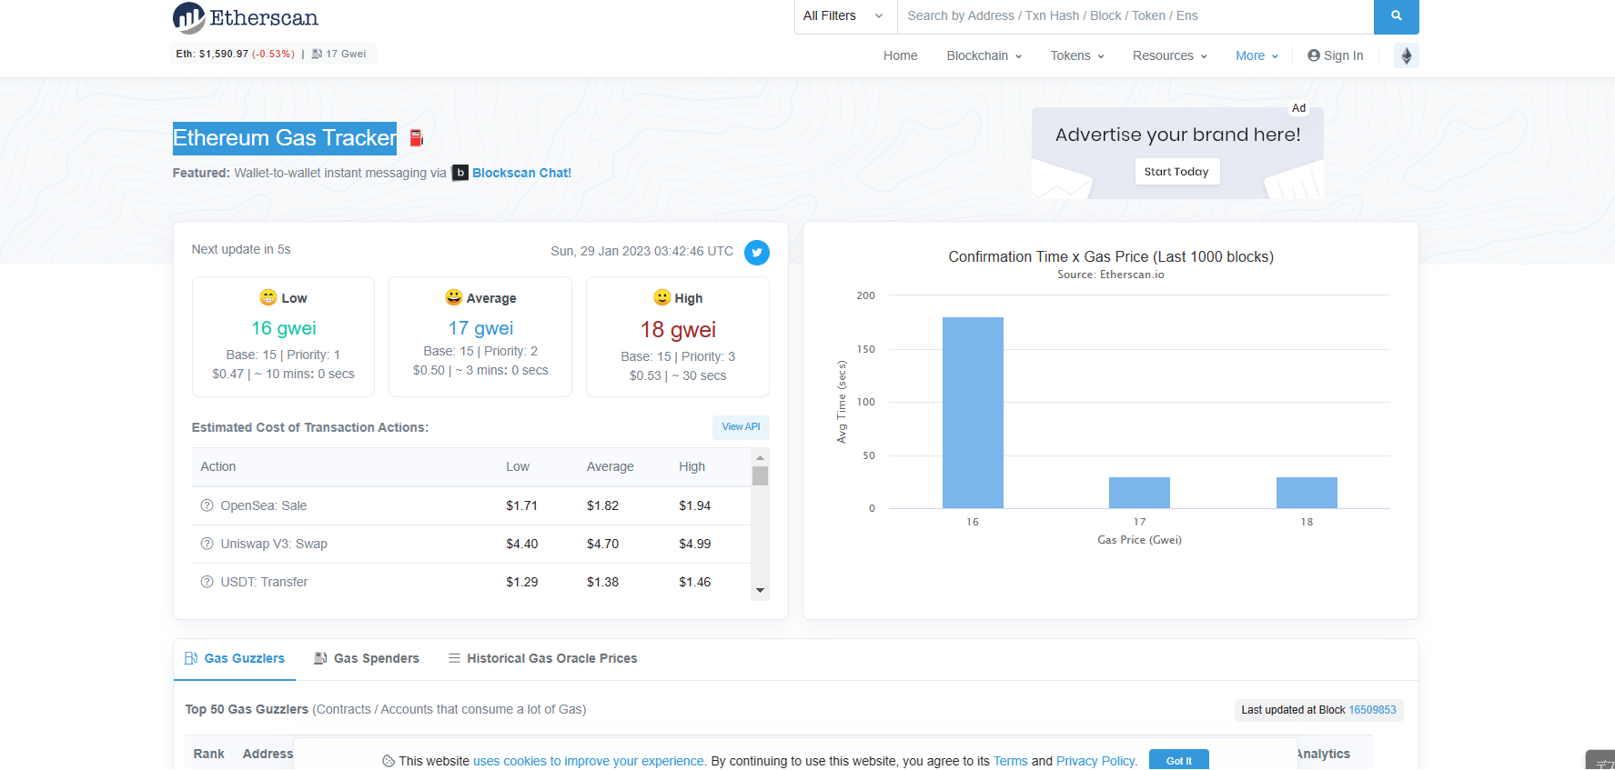Click the Uniswap V3: Swap high cost $4.99
Screen dimensions: 1615x770
(x=694, y=544)
